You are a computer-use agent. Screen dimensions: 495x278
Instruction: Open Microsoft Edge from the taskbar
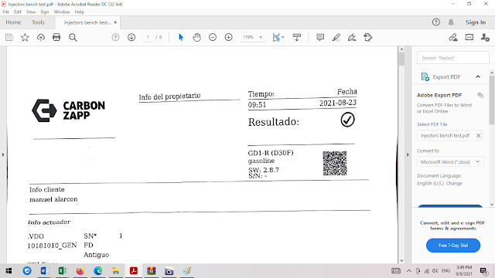coord(98,271)
